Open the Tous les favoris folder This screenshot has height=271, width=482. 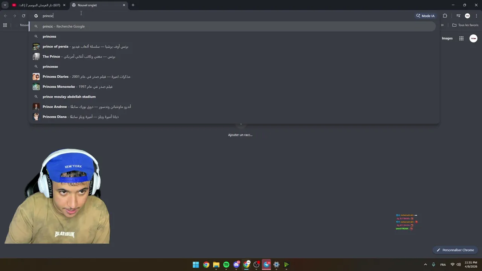click(x=465, y=25)
